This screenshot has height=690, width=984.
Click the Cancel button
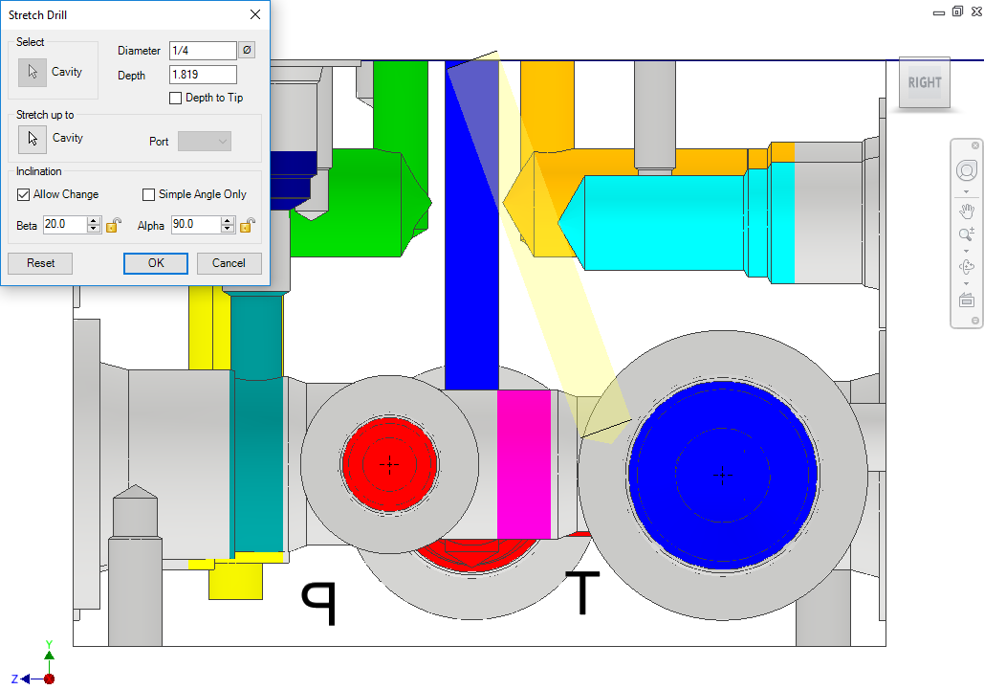(x=230, y=264)
